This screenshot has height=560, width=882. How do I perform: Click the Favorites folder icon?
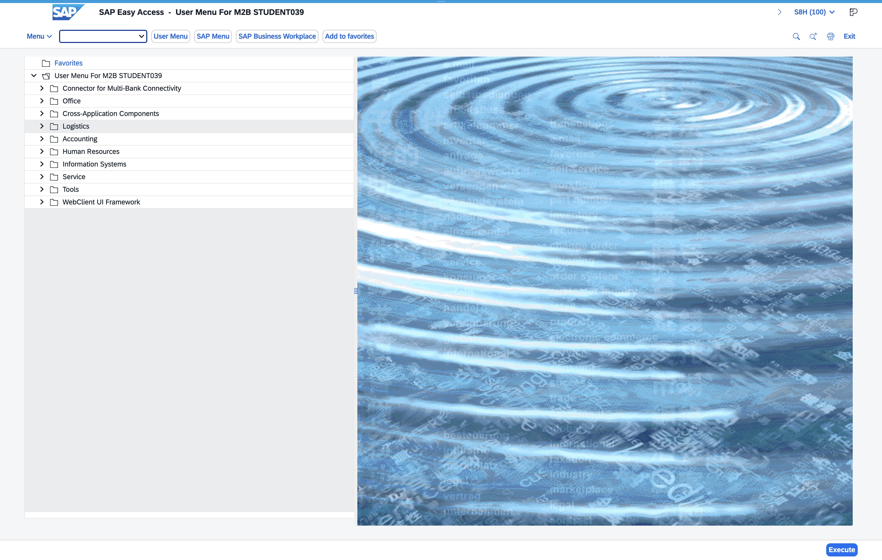pos(46,63)
